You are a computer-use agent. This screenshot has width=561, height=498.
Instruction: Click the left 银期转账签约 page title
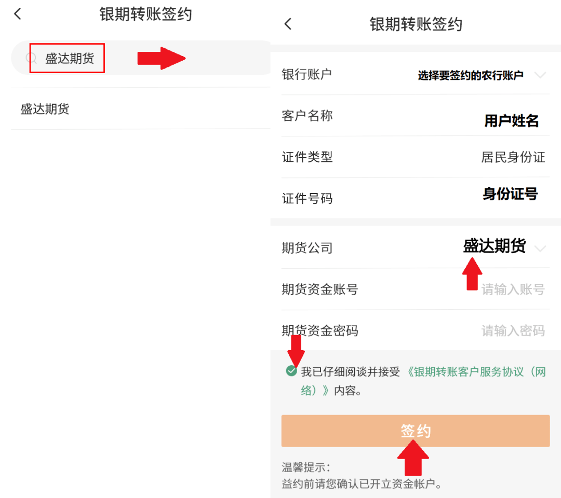tap(145, 15)
